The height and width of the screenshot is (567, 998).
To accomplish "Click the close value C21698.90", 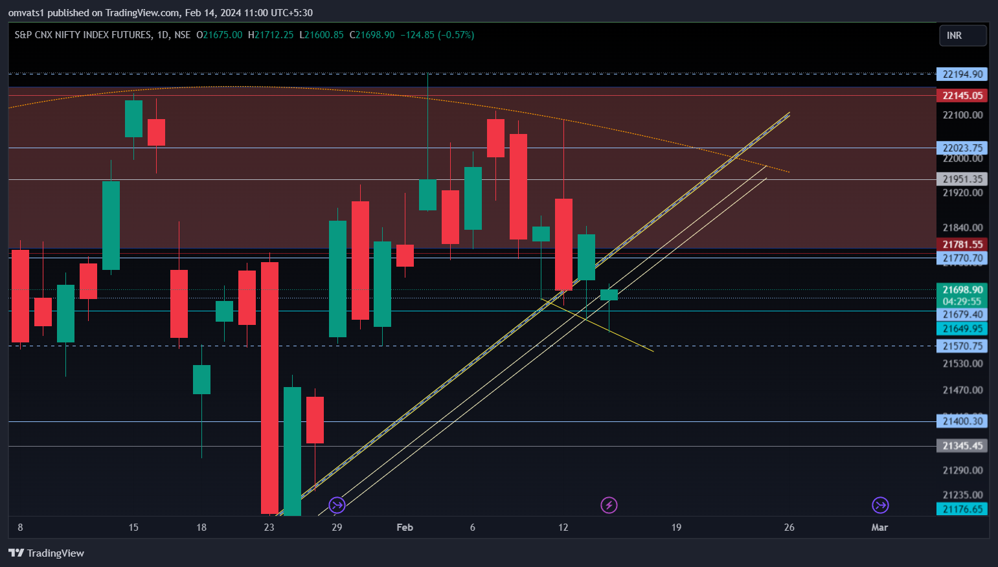I will pos(372,35).
